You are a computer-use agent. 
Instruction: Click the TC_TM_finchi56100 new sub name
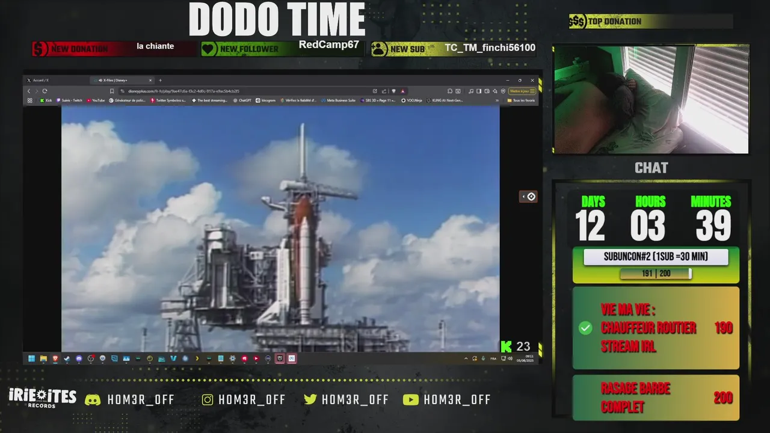tap(490, 48)
